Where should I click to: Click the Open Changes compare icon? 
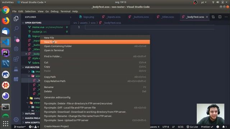213,17
